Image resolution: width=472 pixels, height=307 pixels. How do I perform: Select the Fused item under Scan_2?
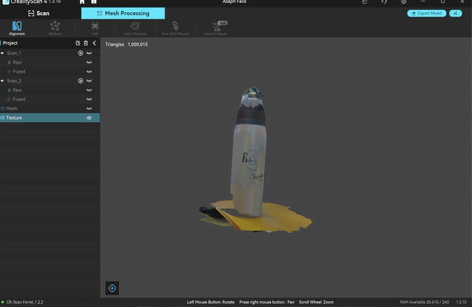(19, 99)
